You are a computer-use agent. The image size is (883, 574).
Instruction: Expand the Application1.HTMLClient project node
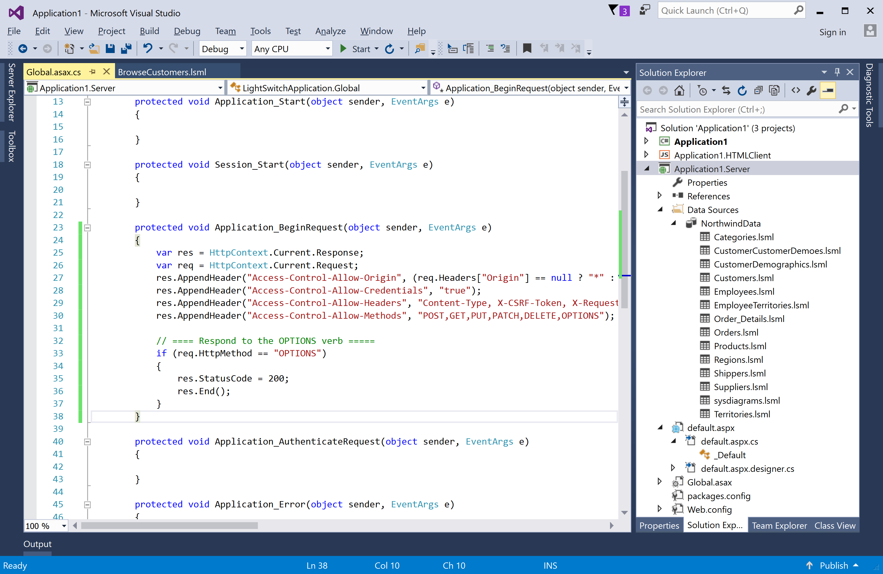pos(646,155)
